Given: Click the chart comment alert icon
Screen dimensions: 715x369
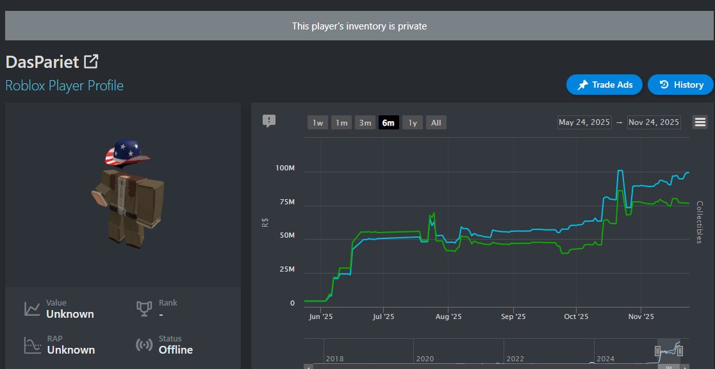Looking at the screenshot, I should [269, 121].
